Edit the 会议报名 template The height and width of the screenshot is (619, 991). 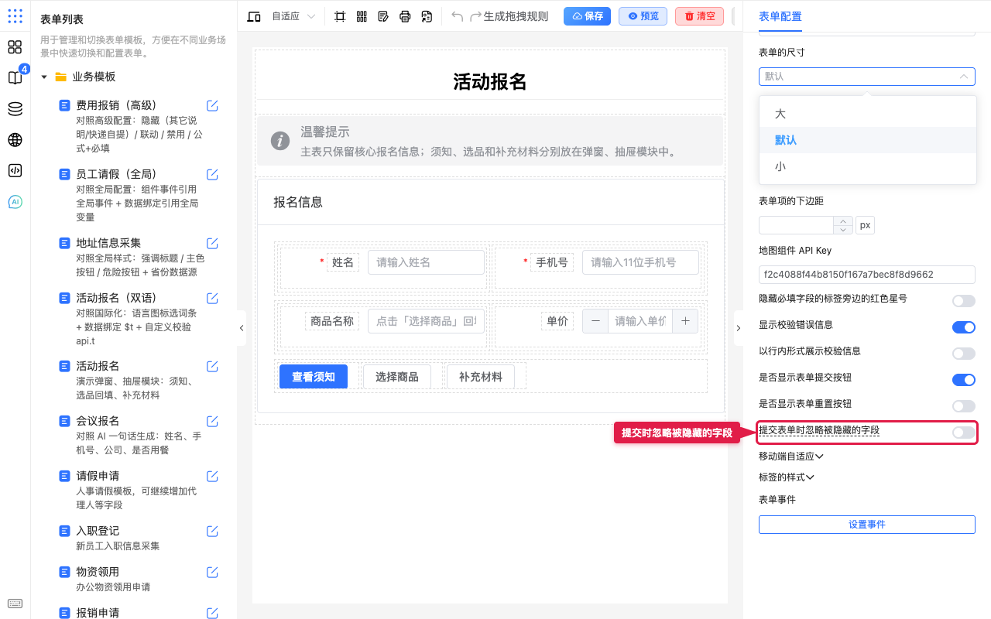pyautogui.click(x=212, y=421)
